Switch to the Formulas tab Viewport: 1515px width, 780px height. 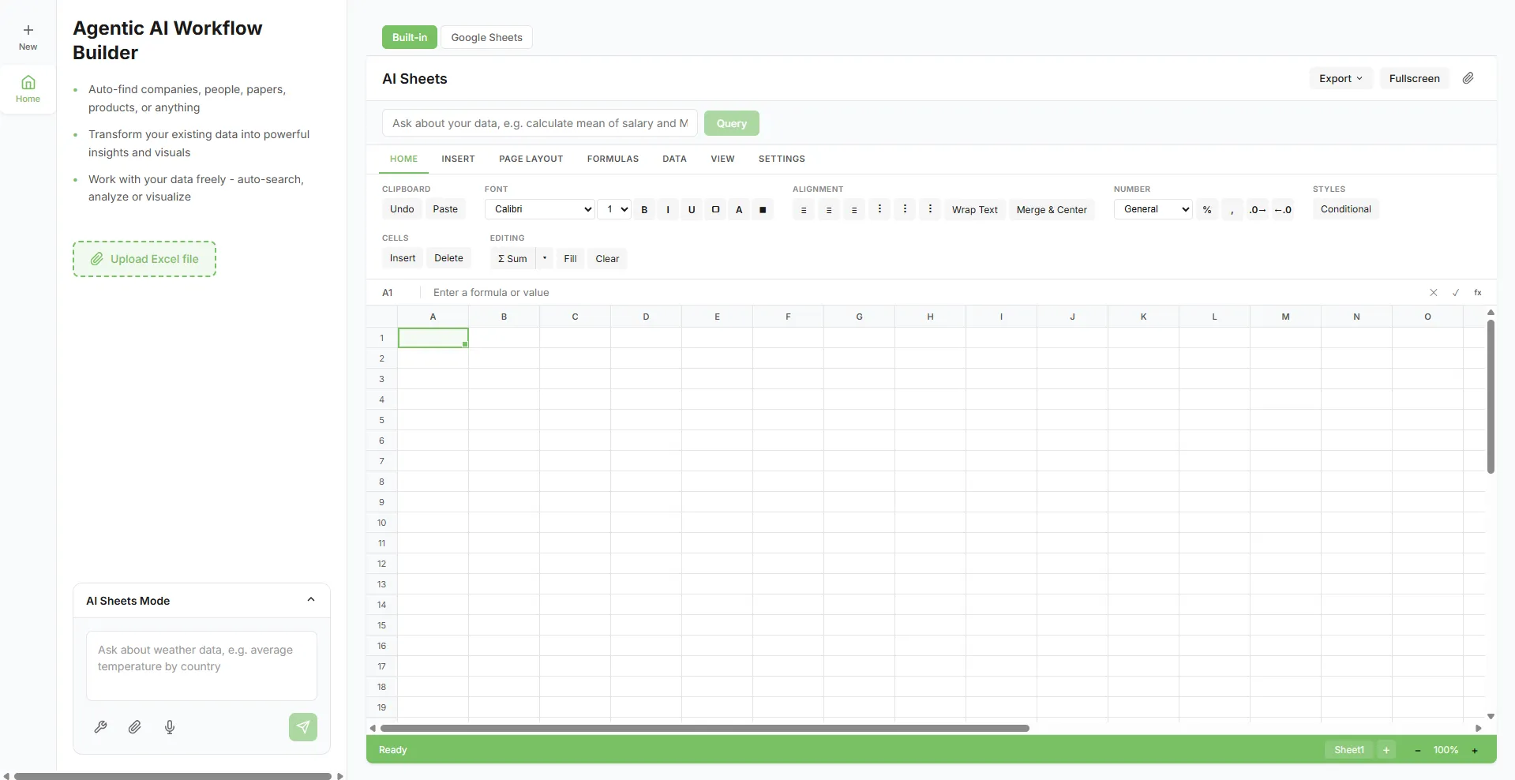(613, 159)
